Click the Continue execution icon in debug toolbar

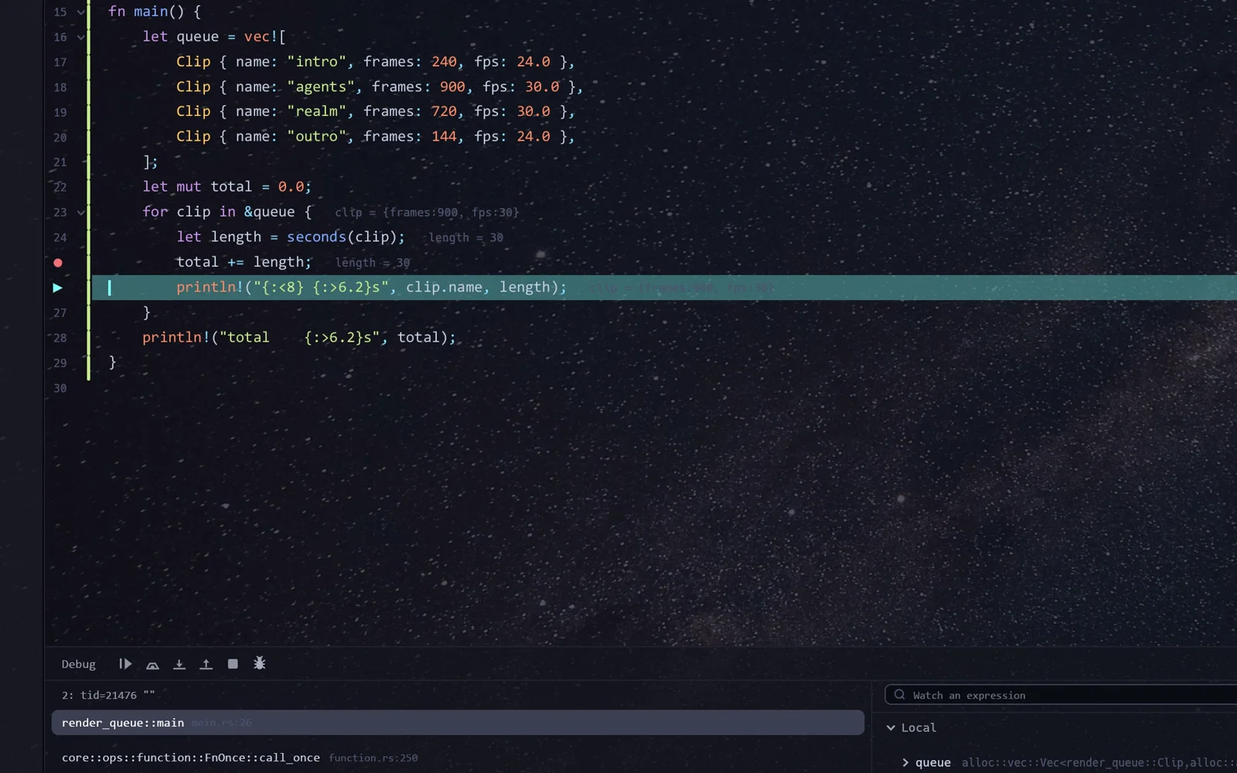click(x=125, y=664)
